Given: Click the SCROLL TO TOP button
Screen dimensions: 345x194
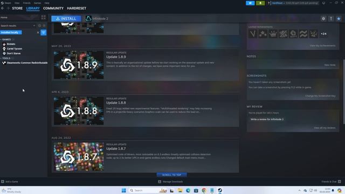Looking at the screenshot, I should (x=171, y=175).
